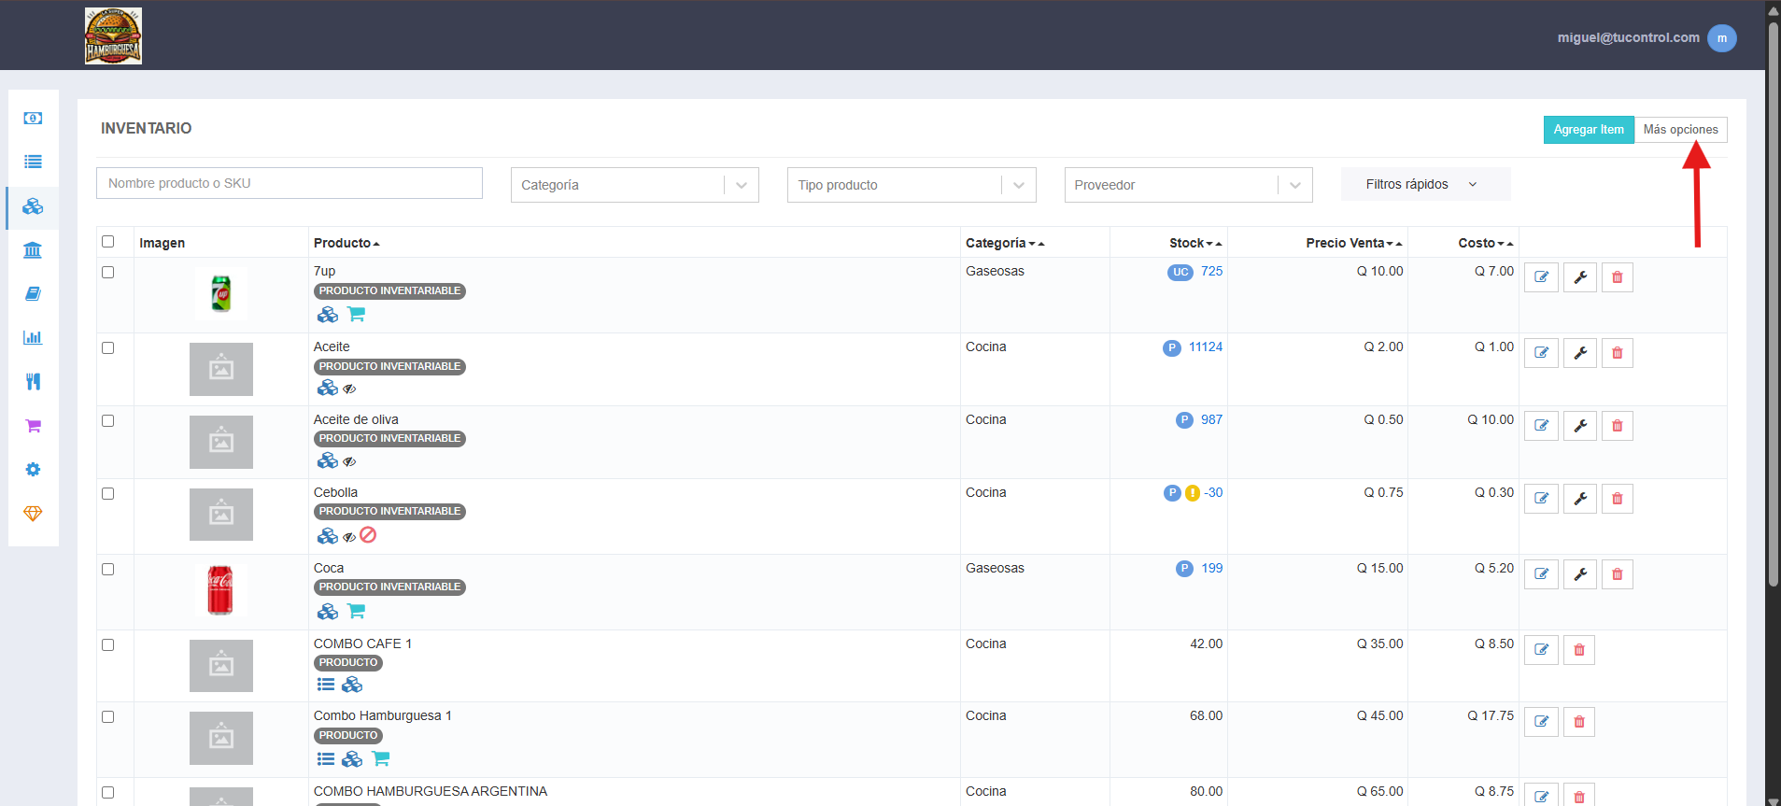Tick the checkbox for Cebolla row
Screen dimensions: 1781x806
[x=108, y=494]
